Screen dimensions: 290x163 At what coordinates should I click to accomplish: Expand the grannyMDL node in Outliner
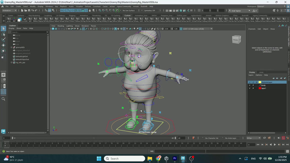tap(12, 47)
